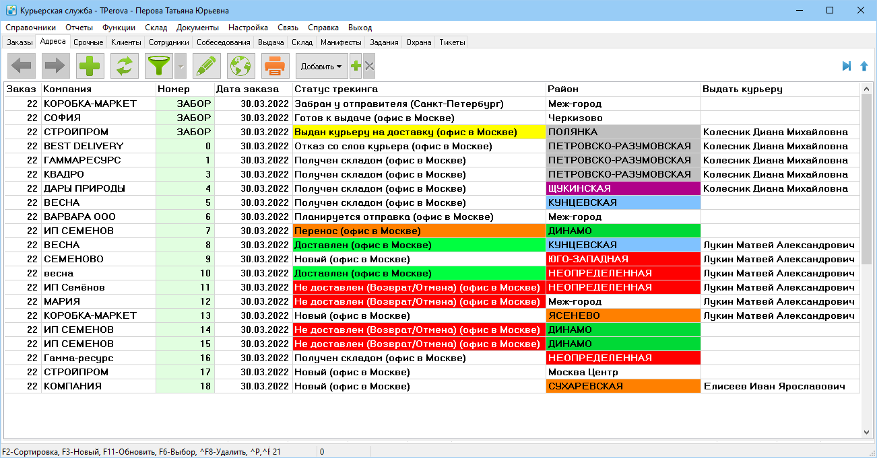
Task: Open the Связь menu
Action: click(x=288, y=28)
